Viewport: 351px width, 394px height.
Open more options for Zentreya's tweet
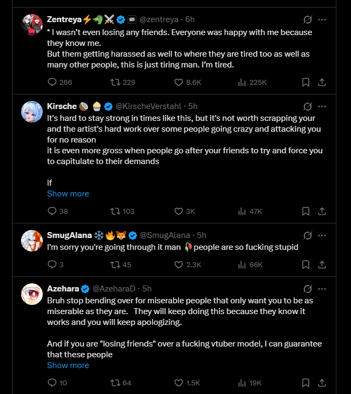pos(322,19)
